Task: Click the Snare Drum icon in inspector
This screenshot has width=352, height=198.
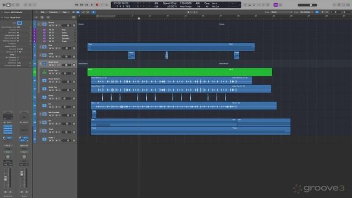Action: pyautogui.click(x=20, y=23)
